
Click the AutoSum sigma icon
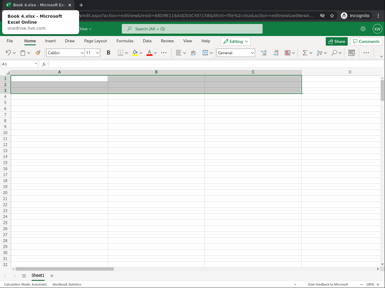305,53
